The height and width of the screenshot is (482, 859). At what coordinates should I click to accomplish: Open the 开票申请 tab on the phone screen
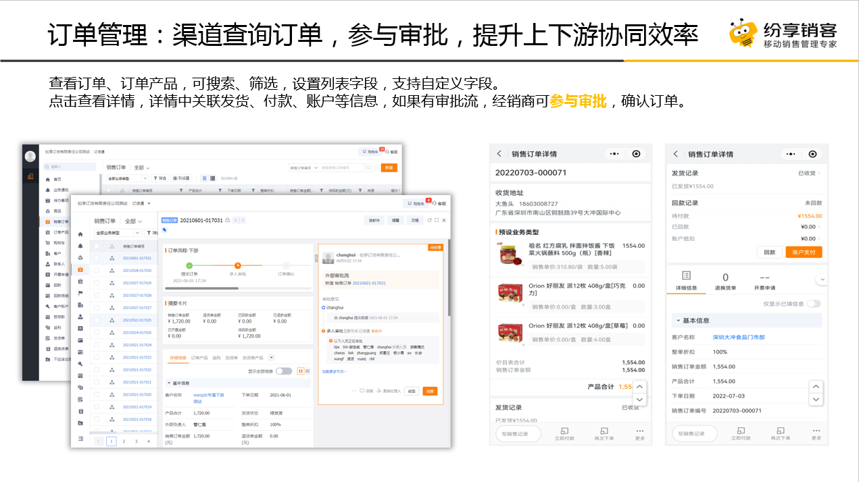(x=764, y=282)
